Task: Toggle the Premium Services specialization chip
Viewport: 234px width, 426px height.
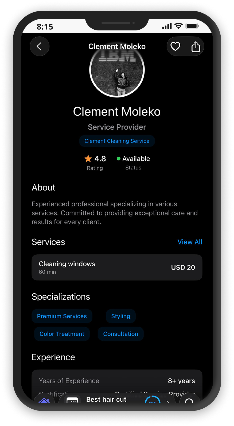Action: tap(62, 316)
